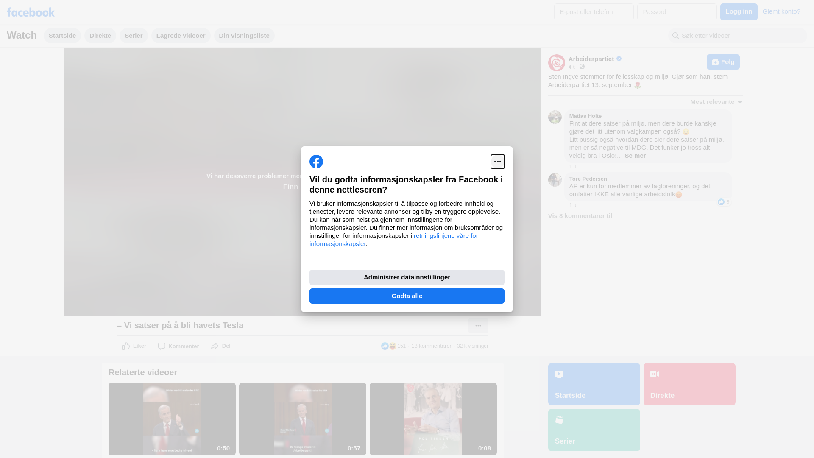Click Del share button
The height and width of the screenshot is (458, 814).
point(221,346)
